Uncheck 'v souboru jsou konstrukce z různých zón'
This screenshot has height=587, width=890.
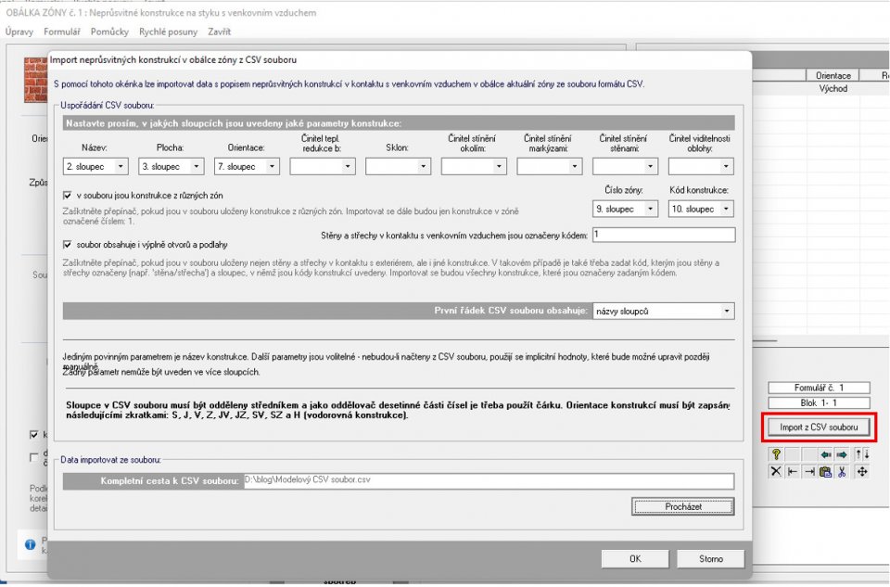(68, 196)
